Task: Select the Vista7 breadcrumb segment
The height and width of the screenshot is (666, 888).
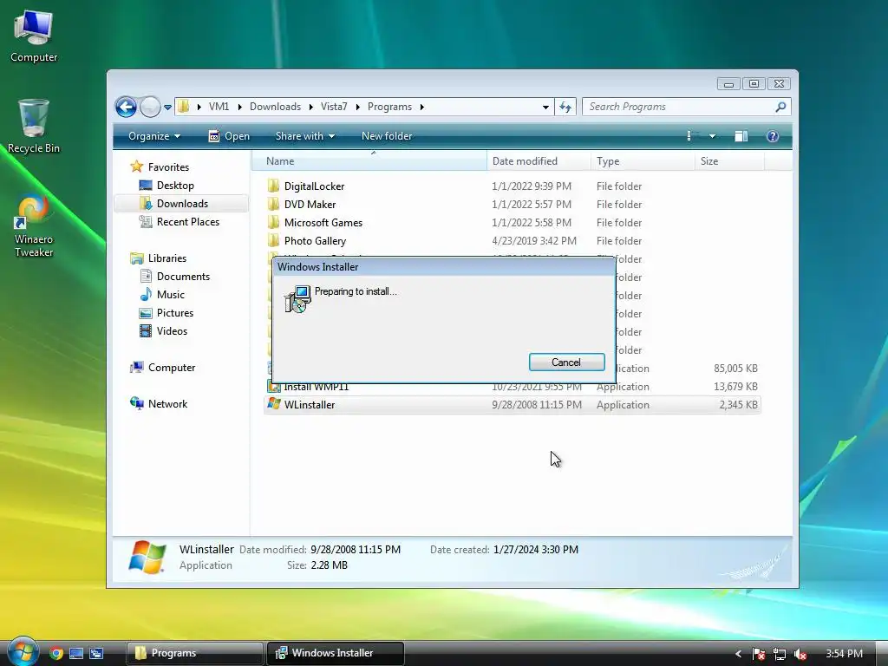Action: point(334,107)
